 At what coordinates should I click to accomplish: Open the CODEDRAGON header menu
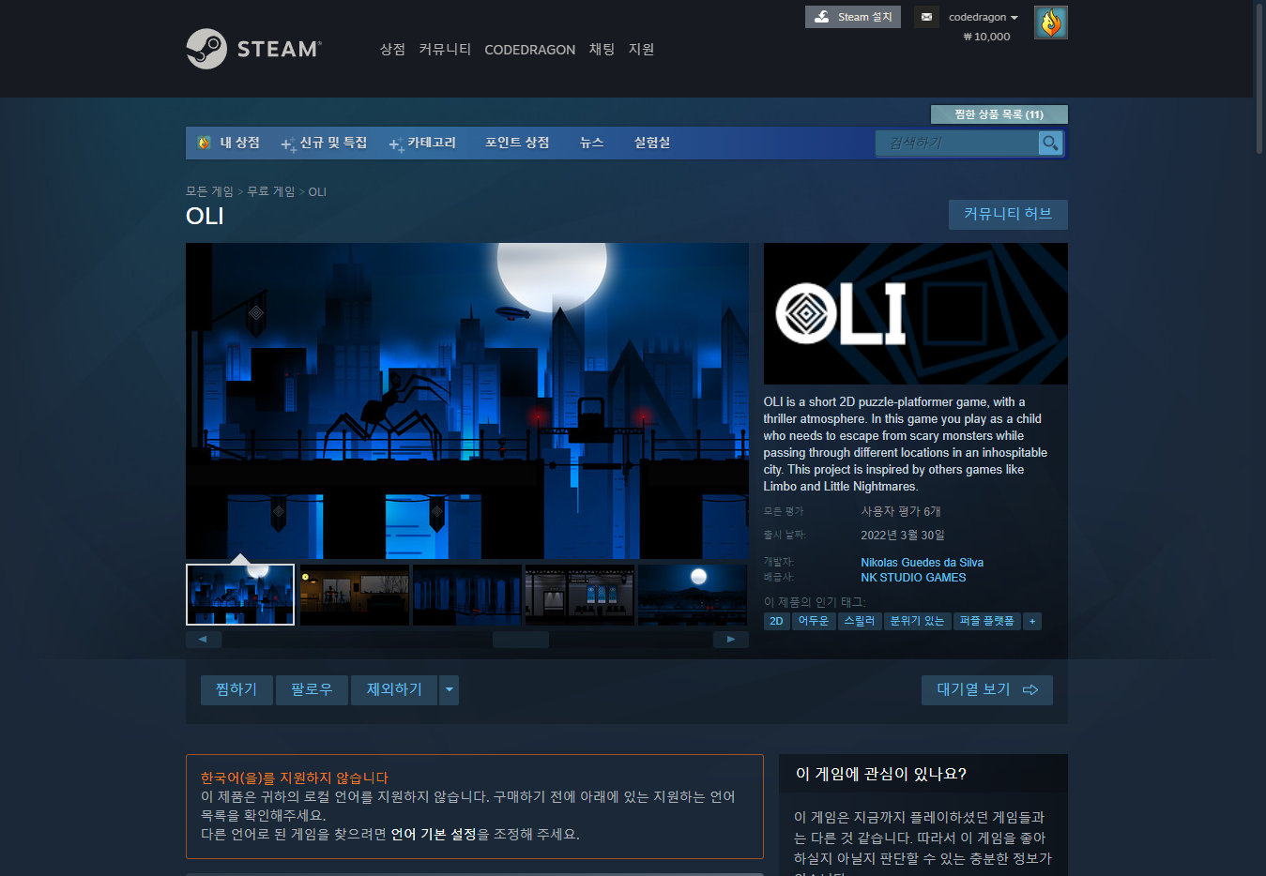click(x=530, y=50)
